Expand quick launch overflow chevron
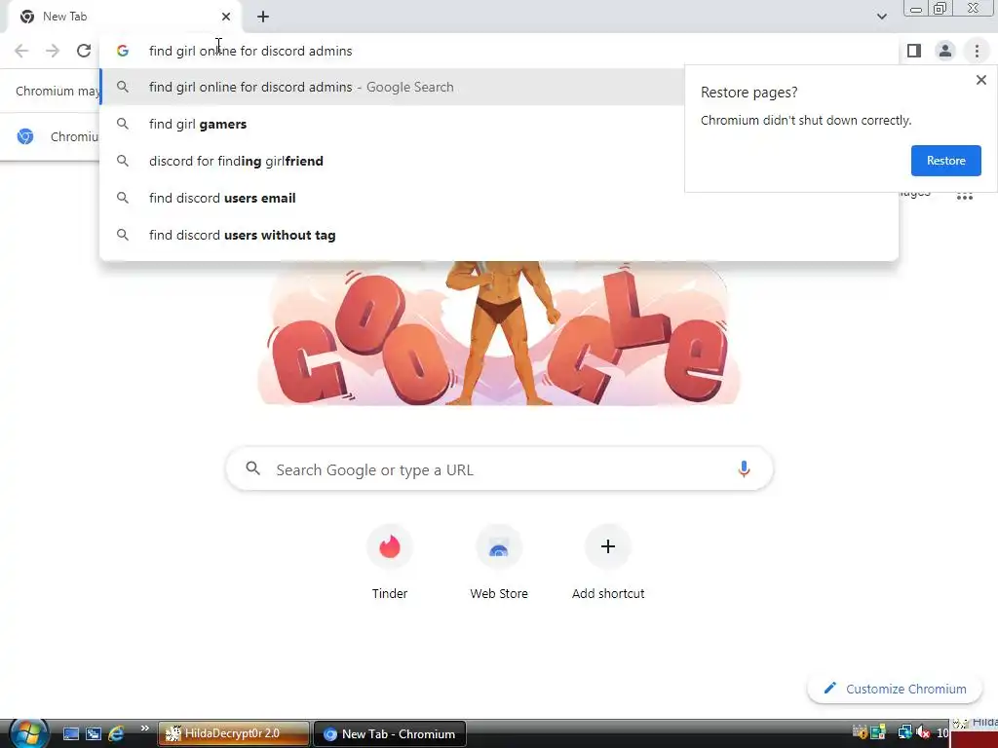This screenshot has width=998, height=748. click(144, 729)
